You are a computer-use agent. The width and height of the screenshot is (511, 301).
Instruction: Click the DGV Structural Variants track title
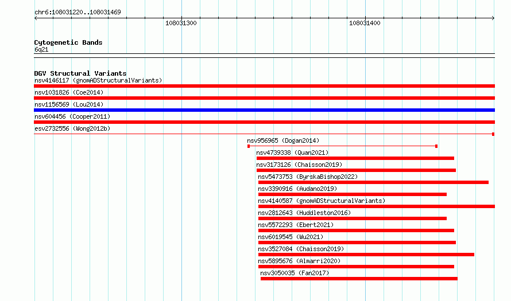[80, 73]
